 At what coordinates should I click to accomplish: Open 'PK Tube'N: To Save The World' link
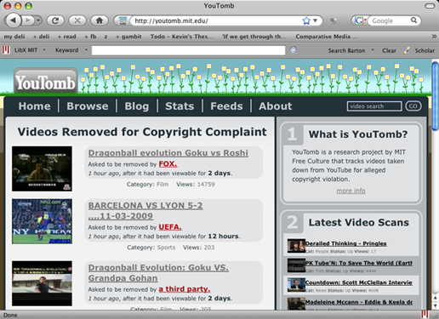(x=359, y=263)
